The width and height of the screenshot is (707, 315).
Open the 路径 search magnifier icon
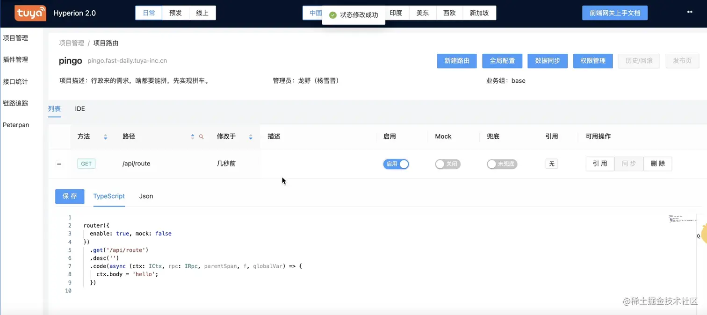(x=202, y=137)
